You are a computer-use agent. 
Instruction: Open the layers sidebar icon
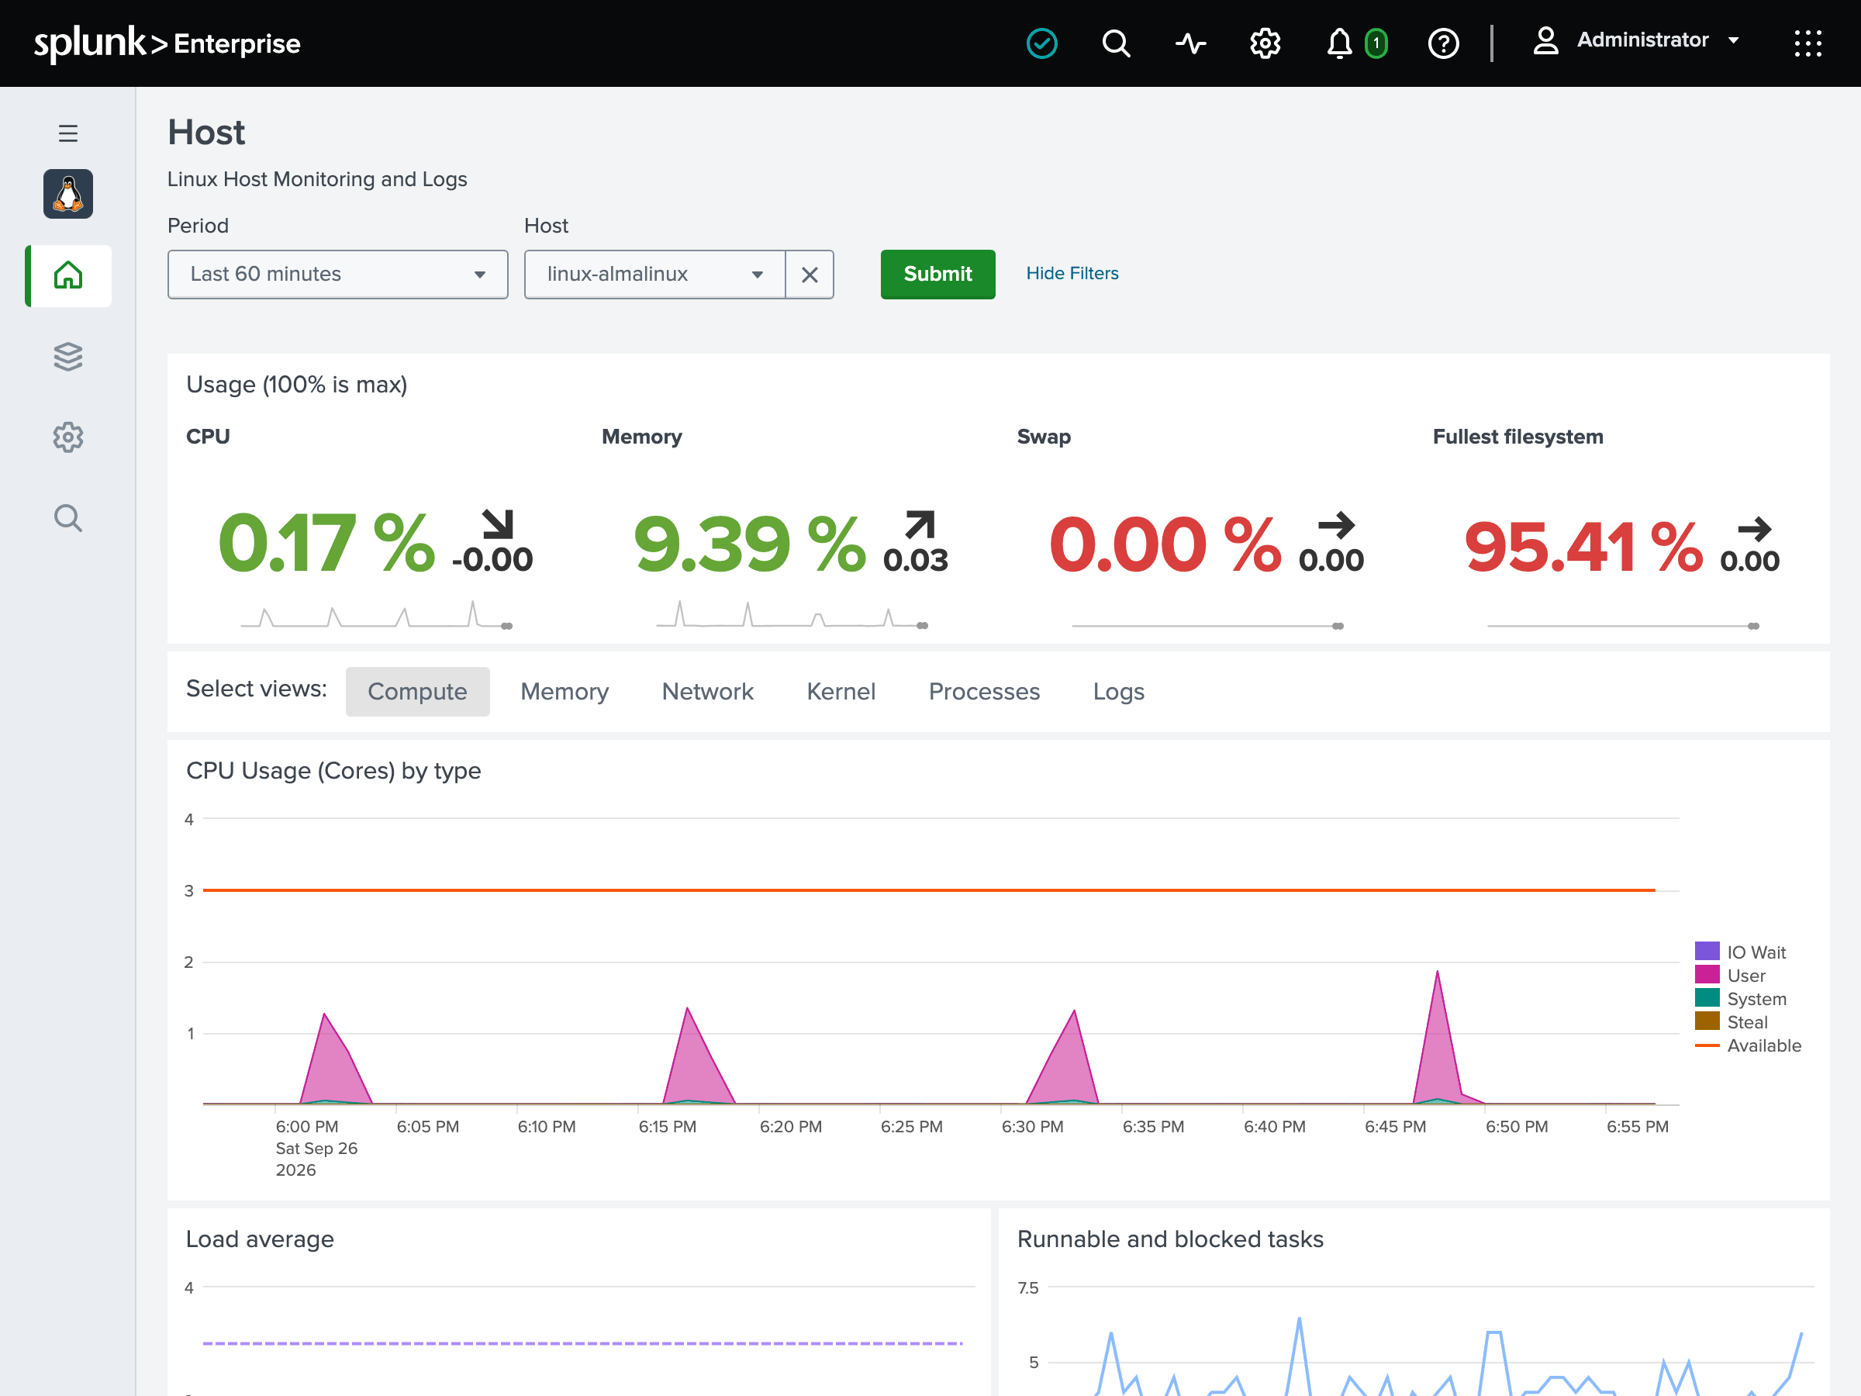point(68,356)
